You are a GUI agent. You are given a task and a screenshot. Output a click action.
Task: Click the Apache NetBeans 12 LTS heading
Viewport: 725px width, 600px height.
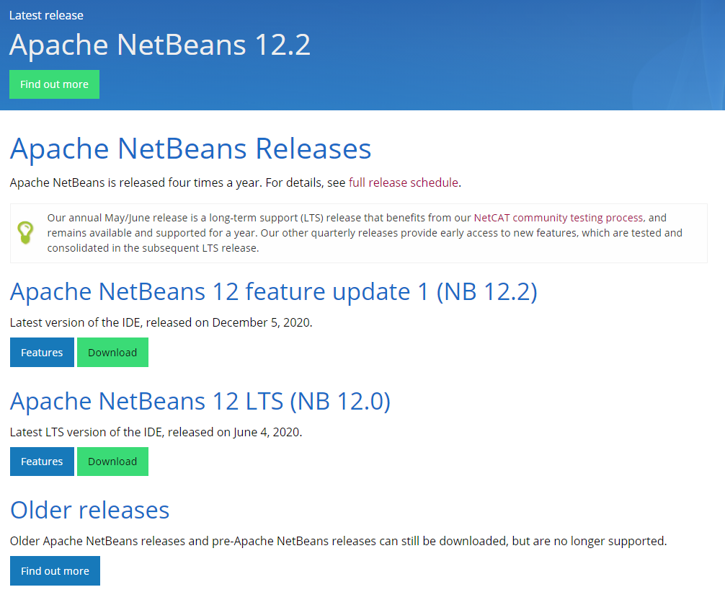pyautogui.click(x=200, y=401)
